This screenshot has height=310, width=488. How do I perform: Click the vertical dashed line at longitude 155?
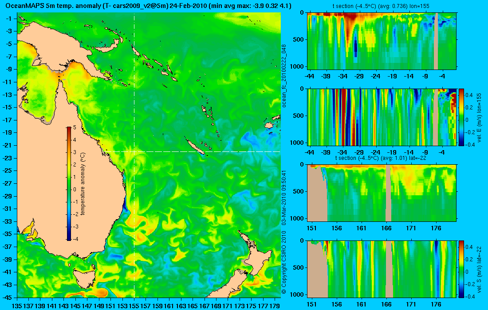pos(134,155)
